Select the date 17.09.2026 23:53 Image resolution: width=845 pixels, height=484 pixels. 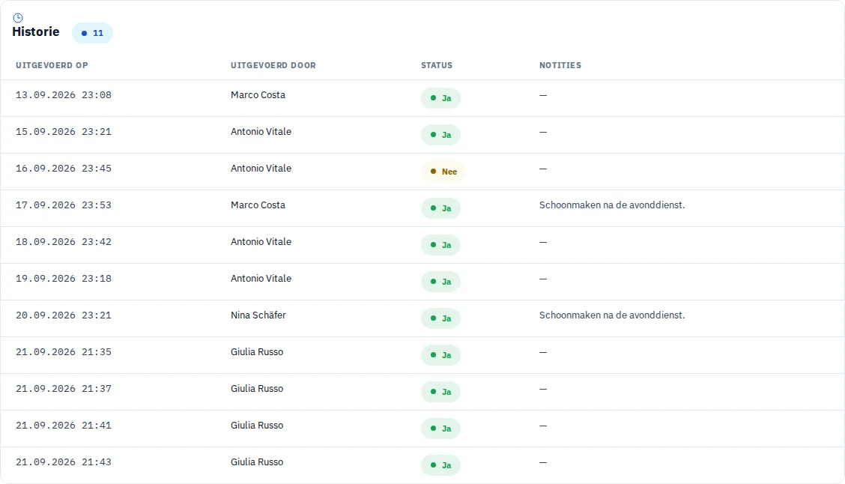[x=64, y=205]
